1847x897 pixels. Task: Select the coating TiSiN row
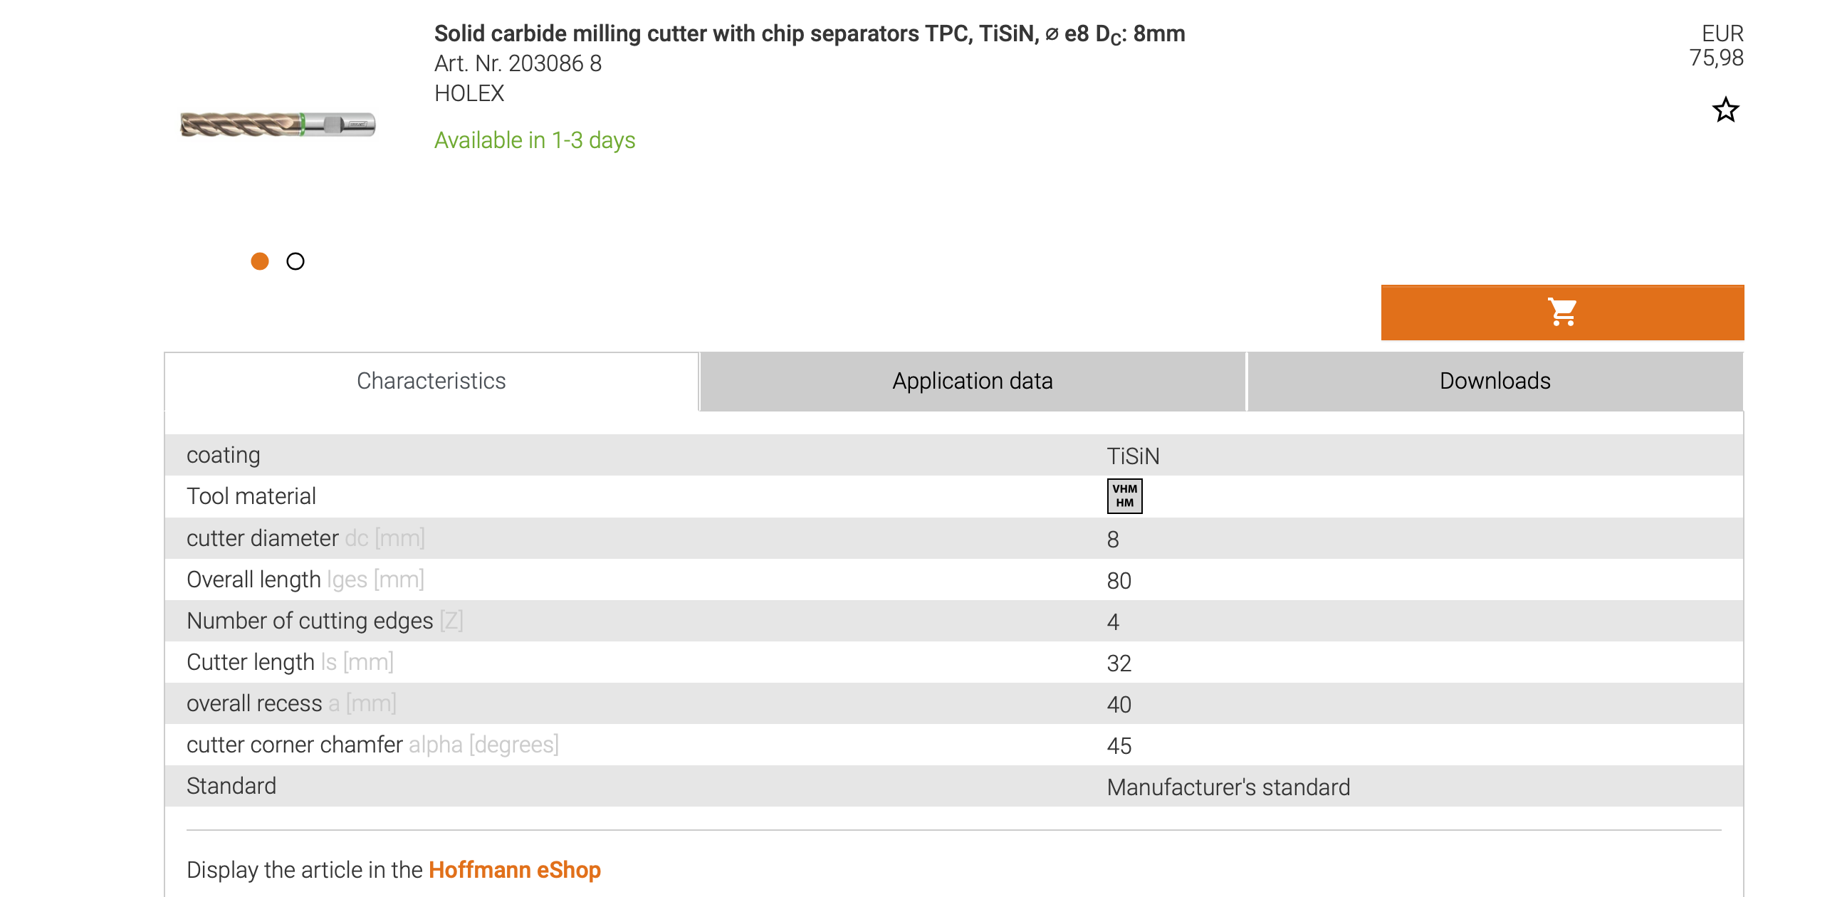click(x=953, y=456)
